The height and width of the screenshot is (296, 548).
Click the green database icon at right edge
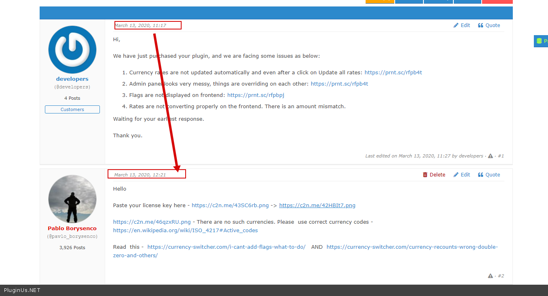tap(539, 41)
